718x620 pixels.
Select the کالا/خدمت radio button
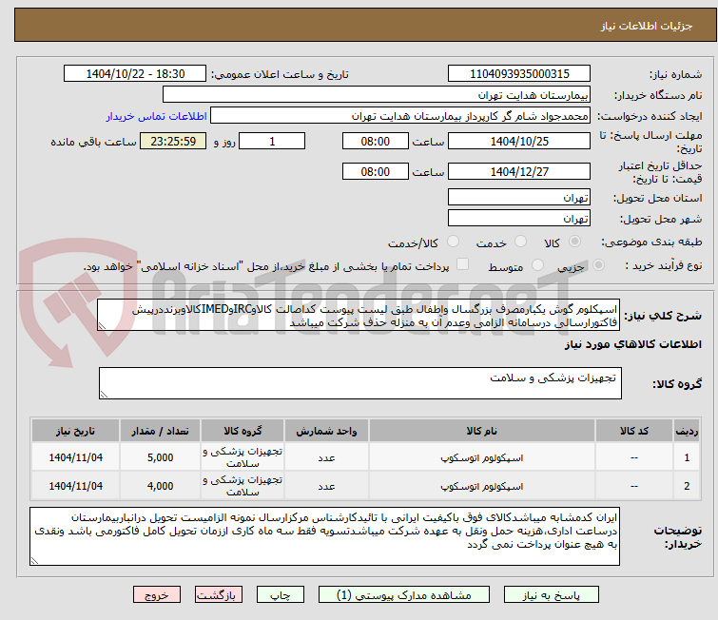(453, 242)
